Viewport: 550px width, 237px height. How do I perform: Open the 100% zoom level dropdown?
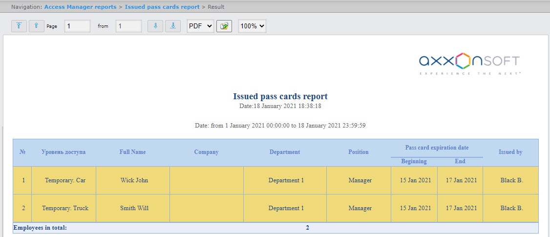[x=252, y=26]
